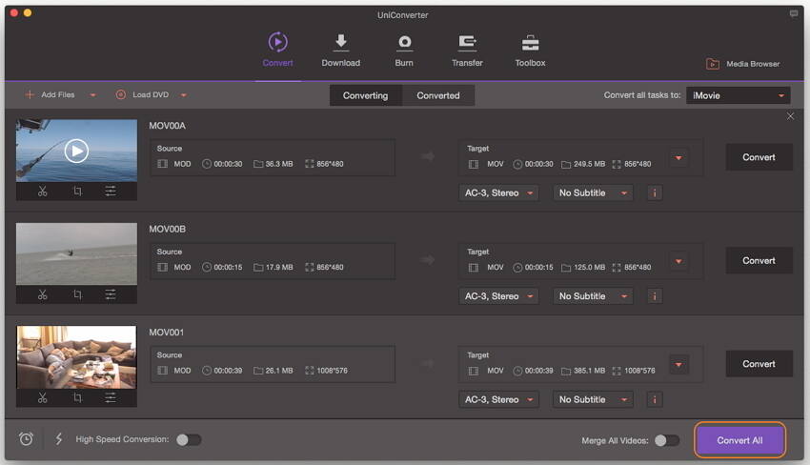Viewport: 810px width, 465px height.
Task: Click the 249.5 MB target size of MOV00A
Action: point(590,164)
